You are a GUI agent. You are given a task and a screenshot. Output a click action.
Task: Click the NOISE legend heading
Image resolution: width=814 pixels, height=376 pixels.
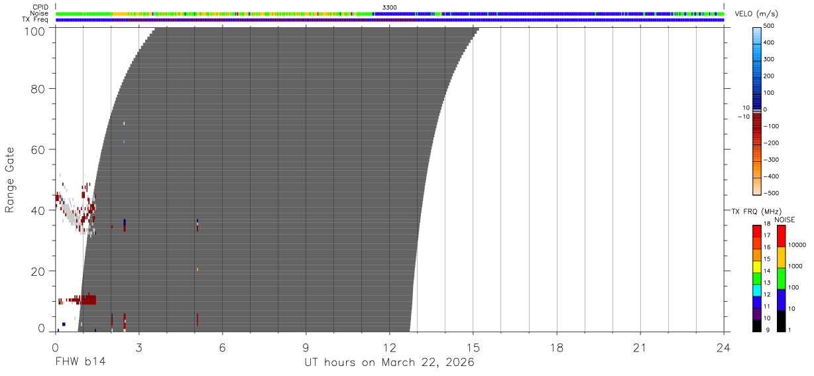[785, 219]
